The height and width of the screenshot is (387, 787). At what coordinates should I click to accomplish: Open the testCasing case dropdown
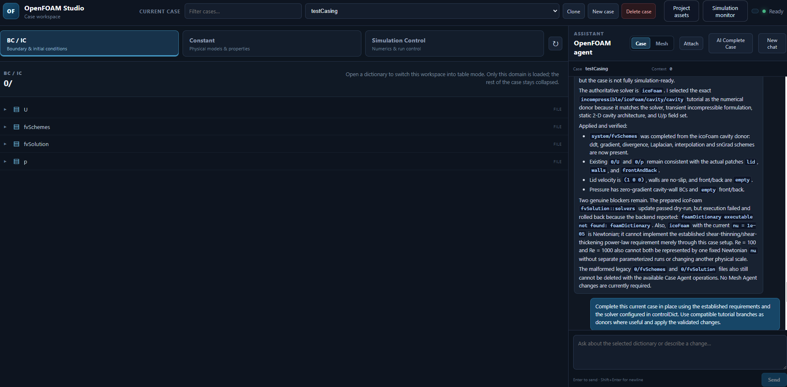click(x=432, y=11)
